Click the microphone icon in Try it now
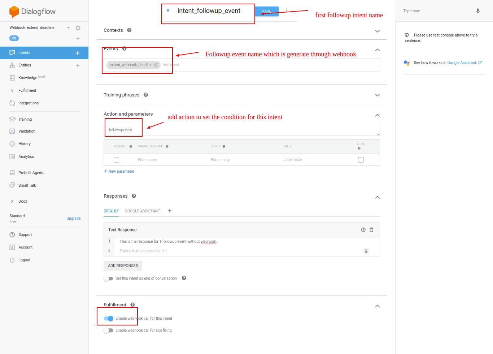Viewport: 493px width, 354px height. (477, 11)
